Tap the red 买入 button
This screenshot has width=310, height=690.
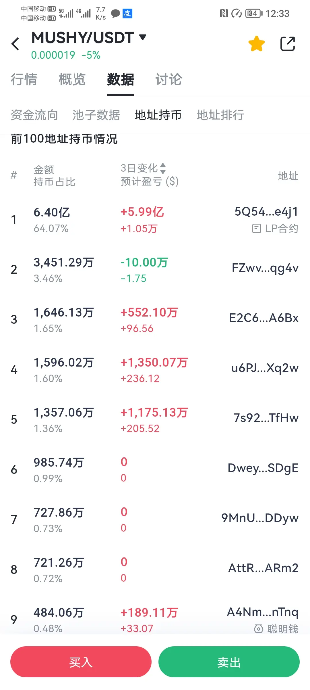click(x=81, y=662)
